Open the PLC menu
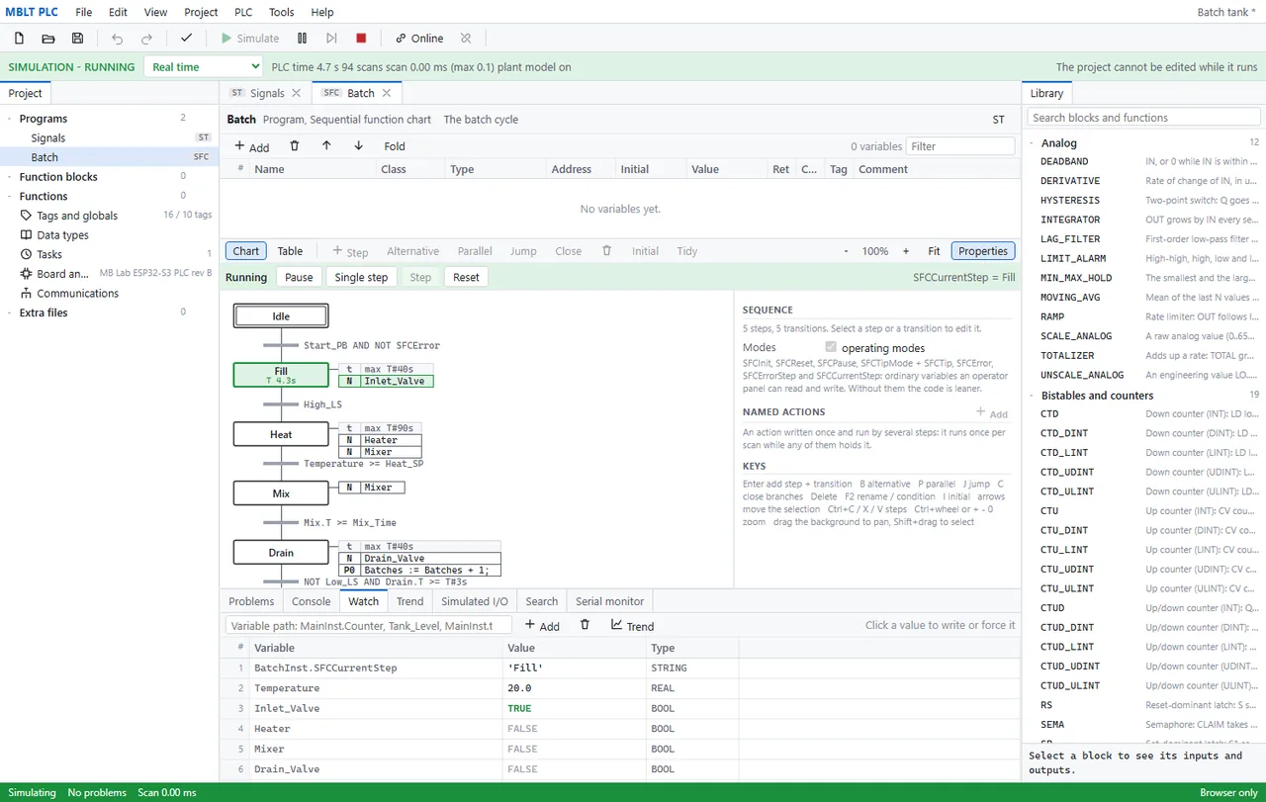The image size is (1266, 802). pos(243,12)
